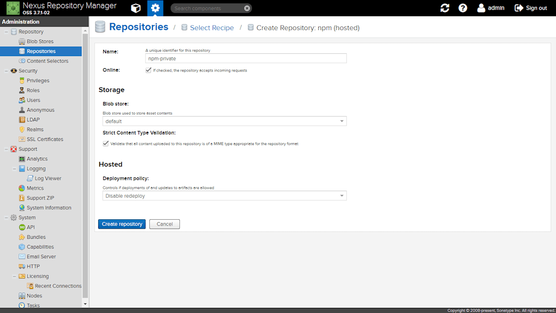Go back to Select Recipe breadcrumb
The height and width of the screenshot is (313, 556).
click(212, 28)
